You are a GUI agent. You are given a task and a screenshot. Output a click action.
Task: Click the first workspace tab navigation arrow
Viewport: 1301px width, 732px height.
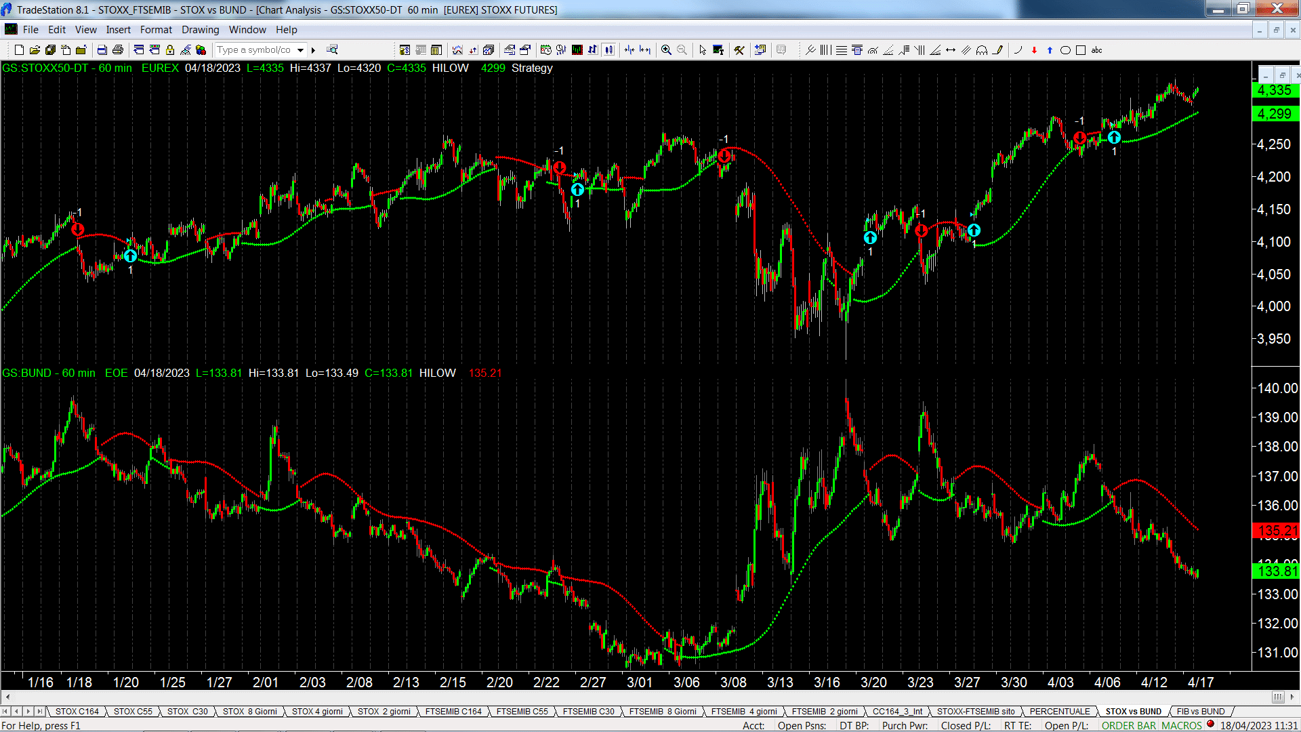click(x=5, y=712)
